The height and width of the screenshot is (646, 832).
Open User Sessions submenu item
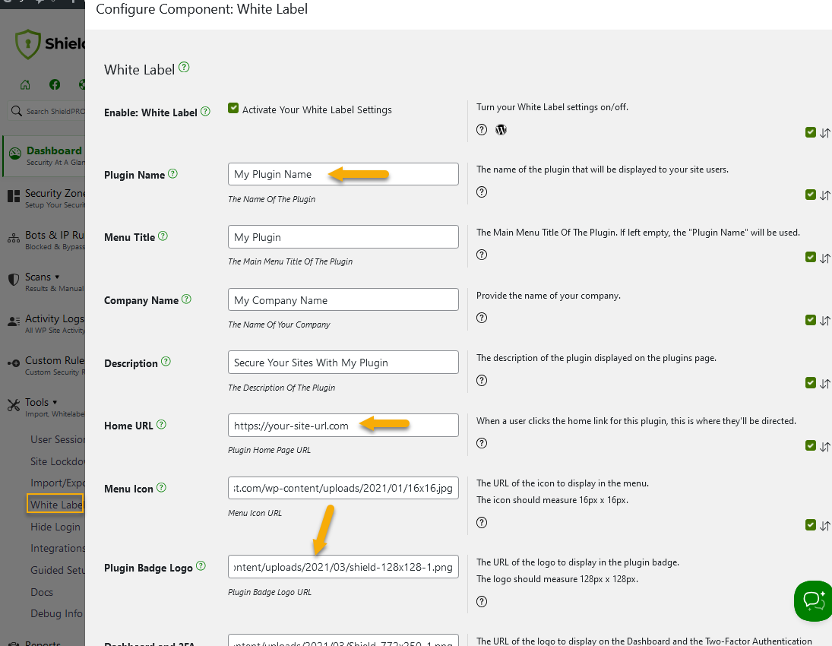coord(57,439)
